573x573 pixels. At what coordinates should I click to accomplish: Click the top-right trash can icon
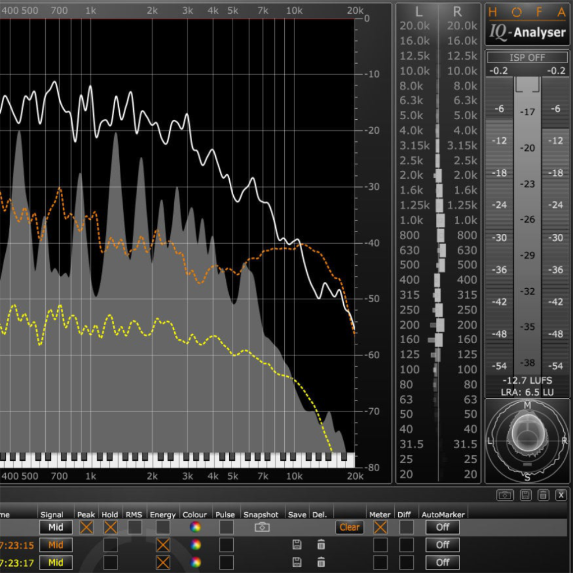543,495
